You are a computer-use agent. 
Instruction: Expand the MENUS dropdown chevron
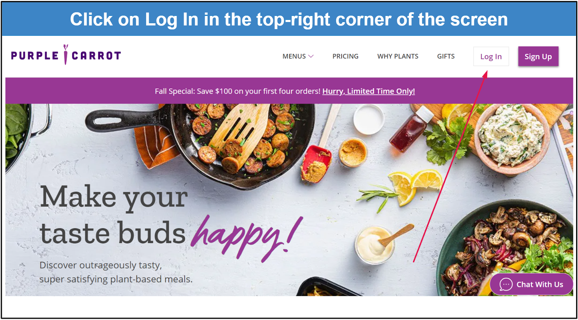click(x=311, y=56)
